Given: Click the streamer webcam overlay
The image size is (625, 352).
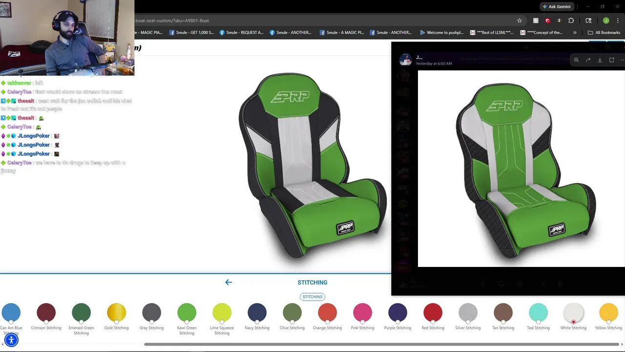Looking at the screenshot, I should pyautogui.click(x=67, y=38).
